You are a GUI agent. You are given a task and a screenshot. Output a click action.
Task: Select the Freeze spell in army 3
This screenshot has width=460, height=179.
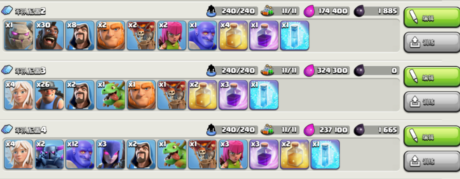tap(264, 95)
